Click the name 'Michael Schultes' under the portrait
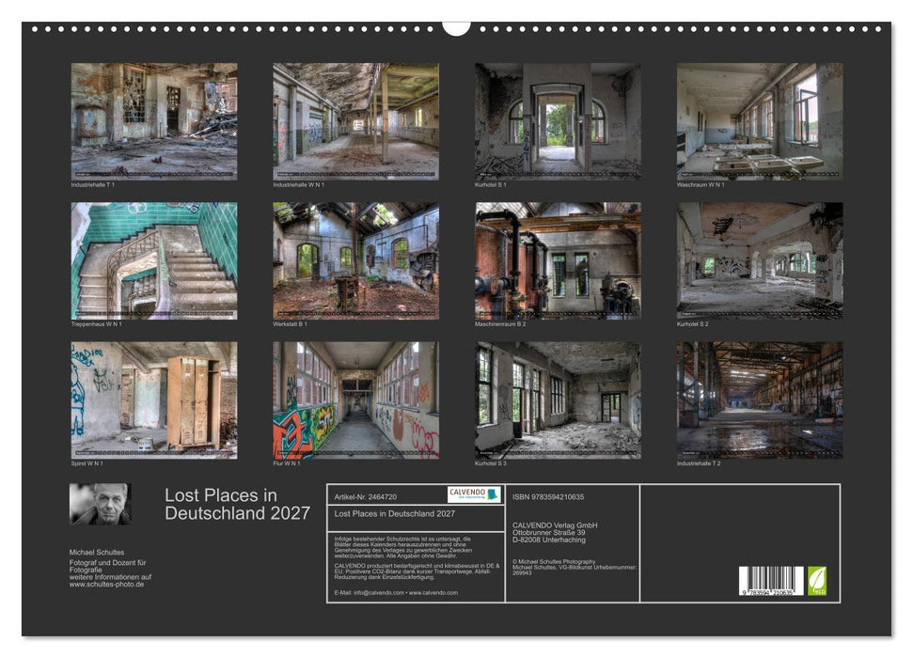 [97, 552]
